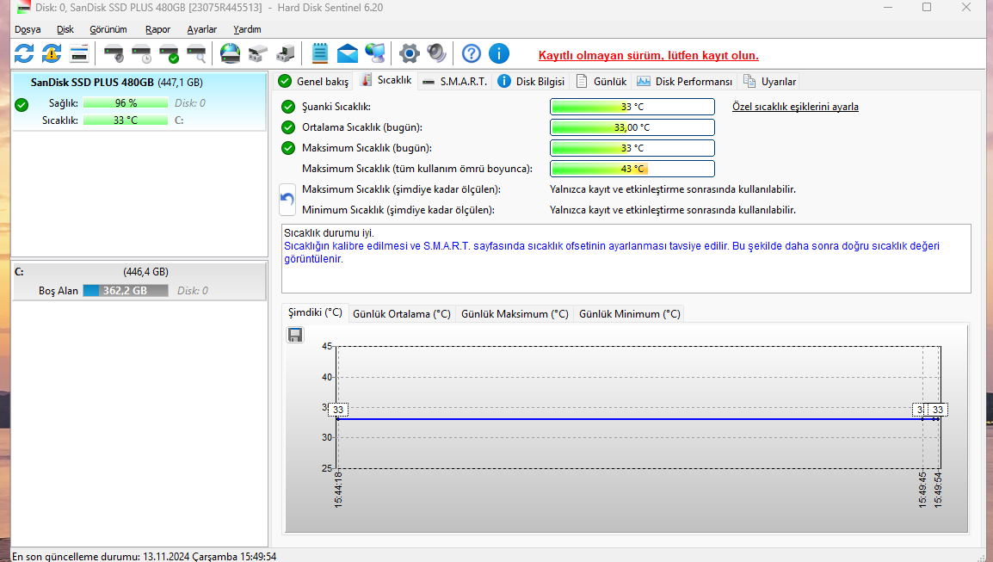
Task: Click the blue info icon in toolbar
Action: (499, 53)
